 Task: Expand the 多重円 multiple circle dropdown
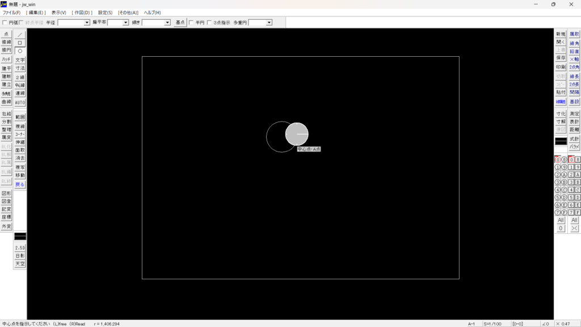coord(268,23)
